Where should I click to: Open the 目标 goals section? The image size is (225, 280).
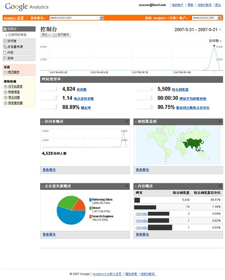[x=19, y=58]
